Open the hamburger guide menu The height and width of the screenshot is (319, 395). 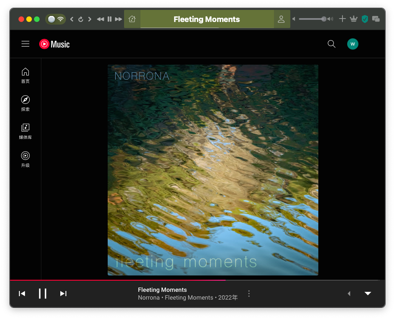pyautogui.click(x=25, y=44)
